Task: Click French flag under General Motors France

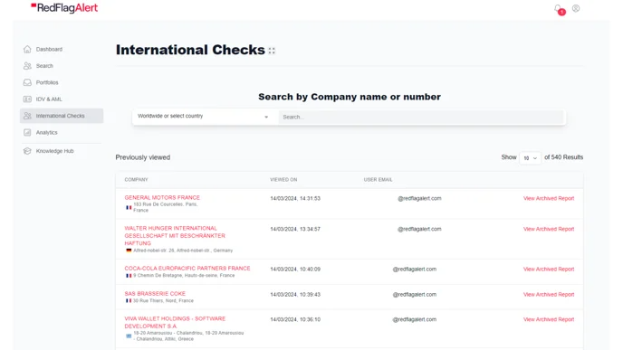Action: point(129,207)
